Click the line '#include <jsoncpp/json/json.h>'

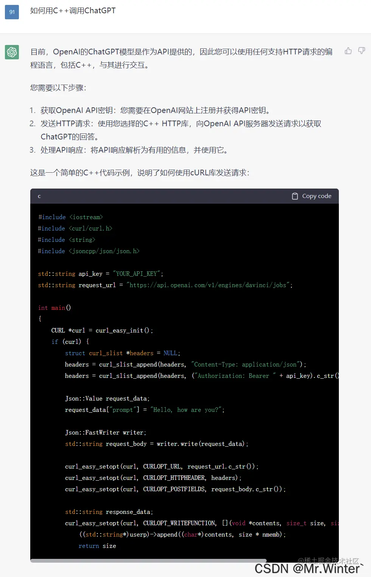tap(88, 251)
